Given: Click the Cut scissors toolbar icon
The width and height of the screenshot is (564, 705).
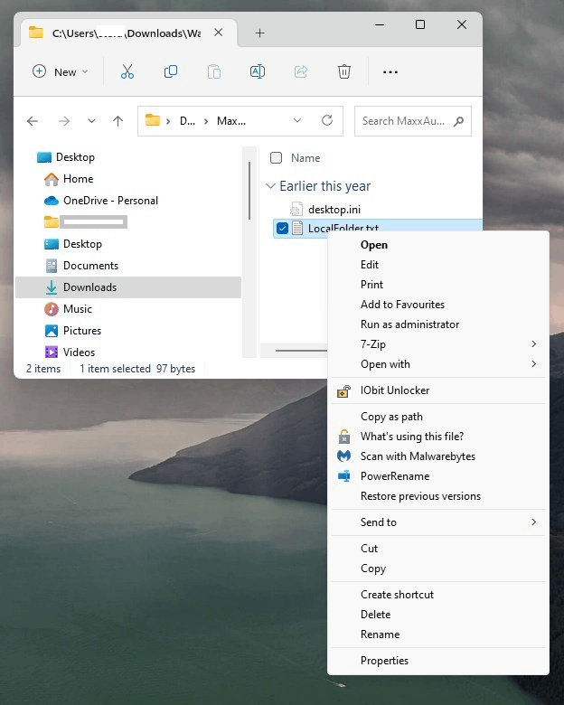Looking at the screenshot, I should click(127, 71).
